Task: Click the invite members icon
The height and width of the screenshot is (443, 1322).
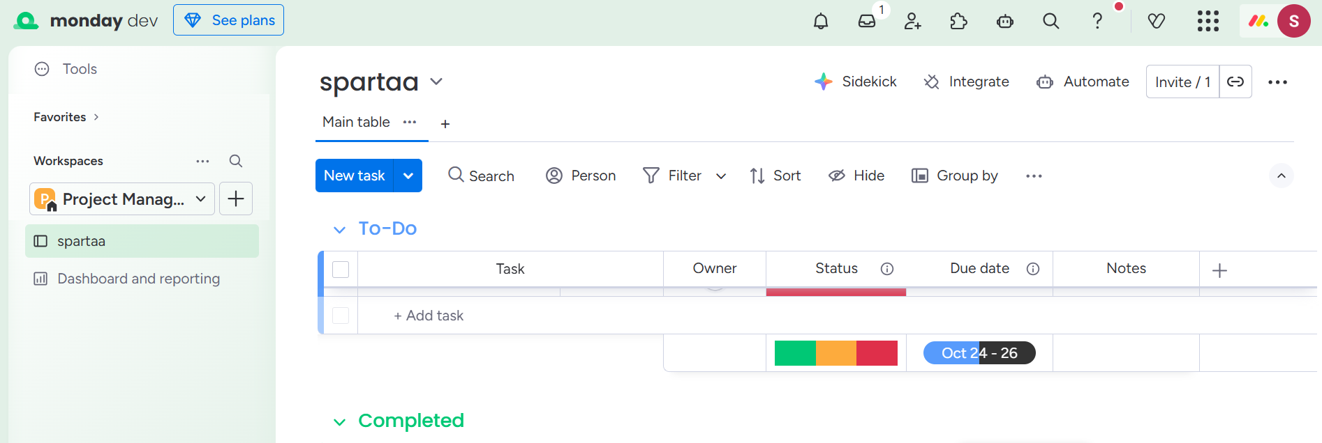Action: coord(912,21)
